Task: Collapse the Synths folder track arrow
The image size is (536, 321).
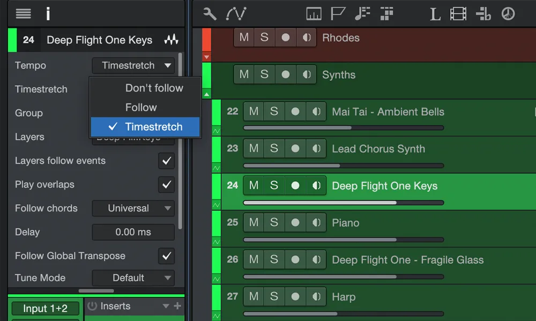Action: [207, 94]
